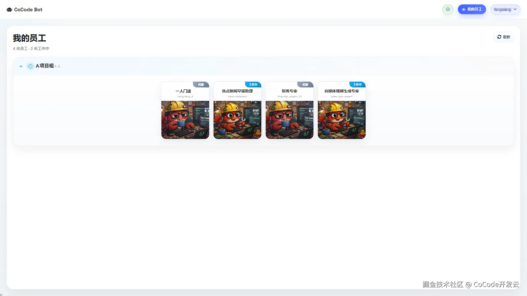Collapse the A项目组 group chevron
527x296 pixels.
[21, 66]
